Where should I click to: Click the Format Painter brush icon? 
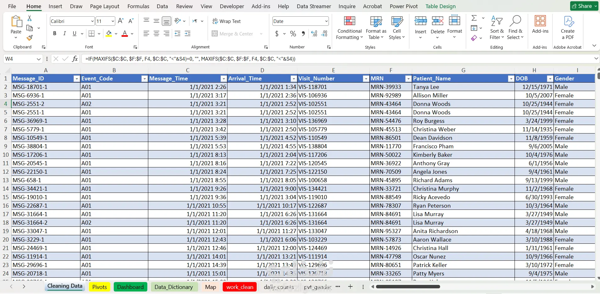tap(30, 38)
